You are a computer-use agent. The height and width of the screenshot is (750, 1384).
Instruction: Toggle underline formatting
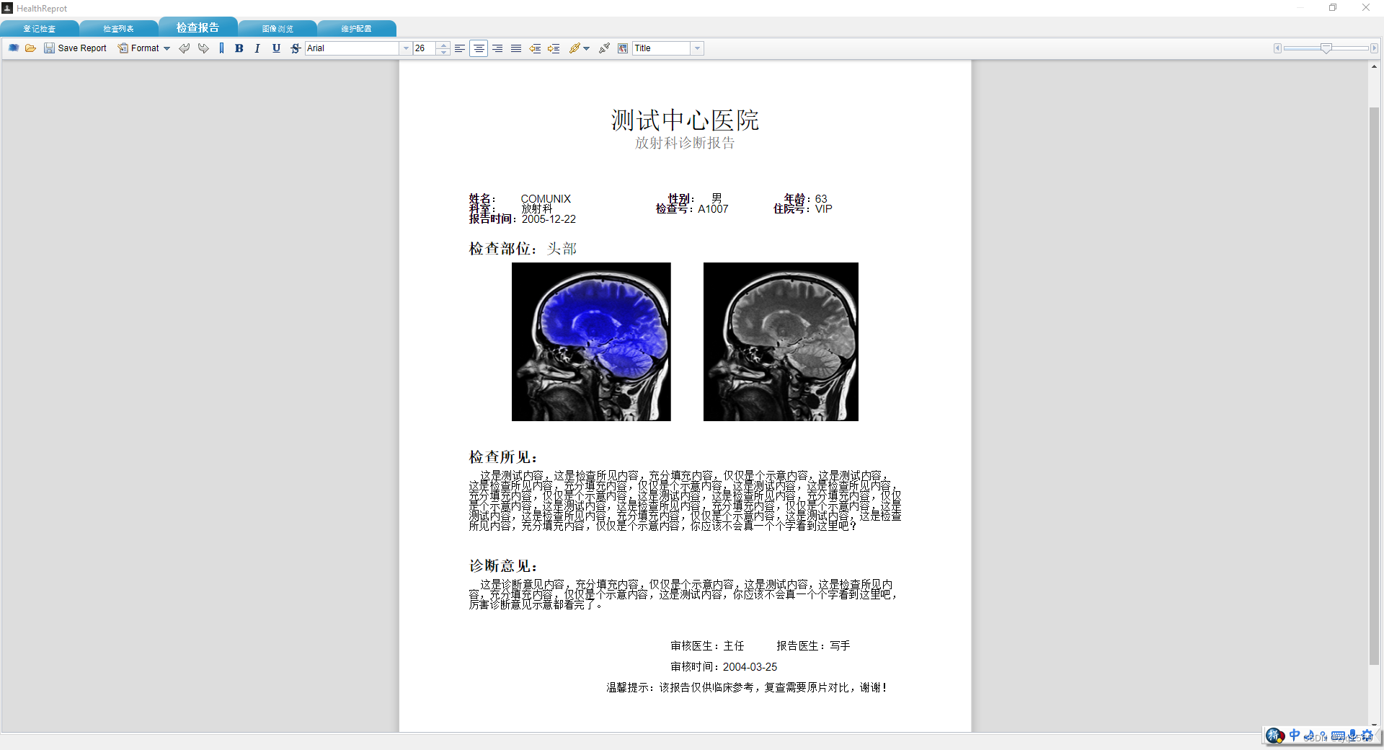(x=276, y=48)
